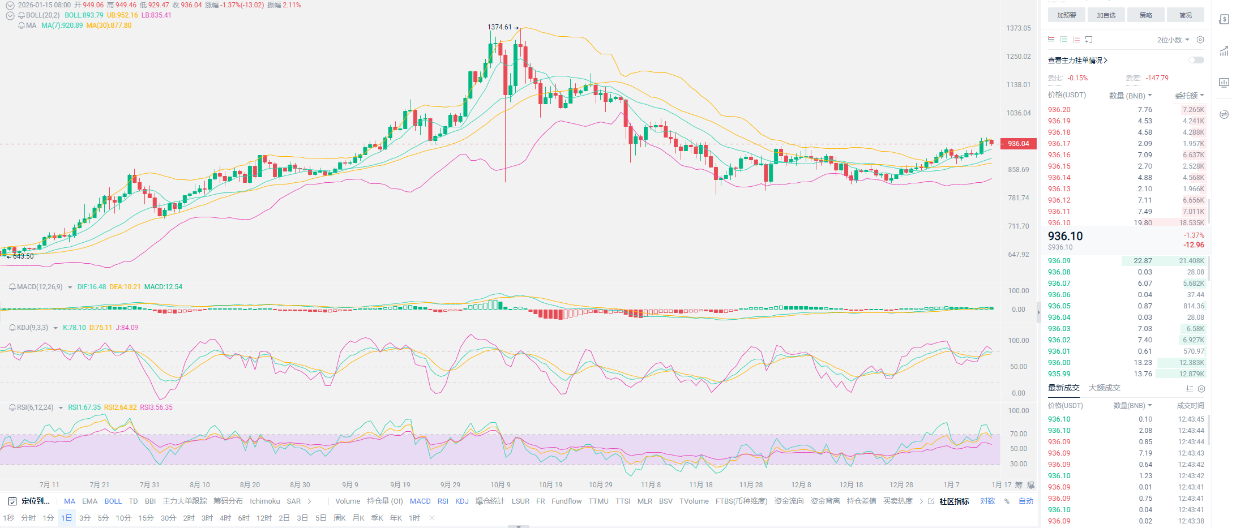Click the 加自选 button
Screen dimensions: 1236x528
pos(1106,15)
